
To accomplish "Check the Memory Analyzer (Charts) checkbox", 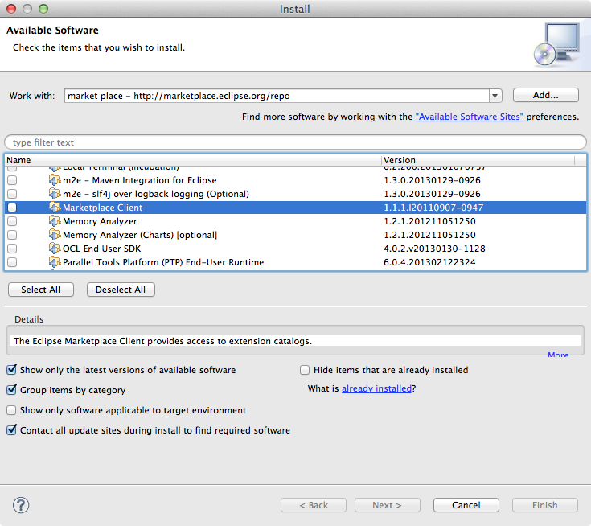I will coord(12,235).
